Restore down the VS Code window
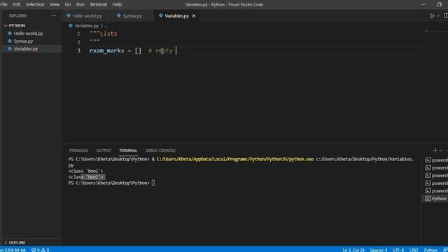Image resolution: width=448 pixels, height=252 pixels. pos(439,5)
